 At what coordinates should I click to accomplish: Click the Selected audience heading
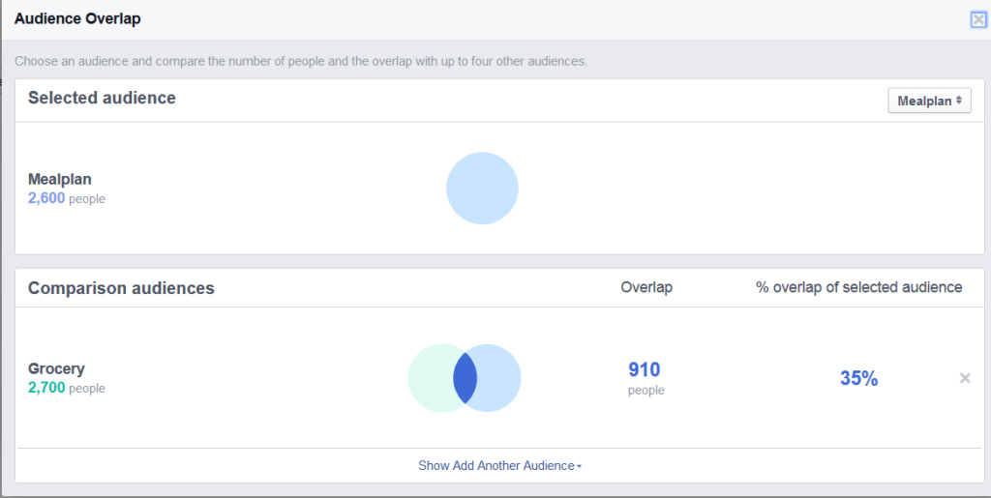(x=102, y=98)
